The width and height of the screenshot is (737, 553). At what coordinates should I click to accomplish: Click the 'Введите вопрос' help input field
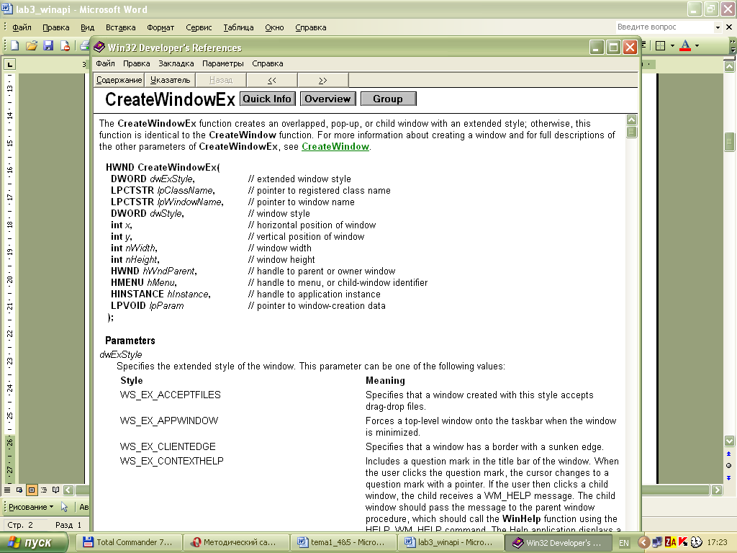point(664,27)
